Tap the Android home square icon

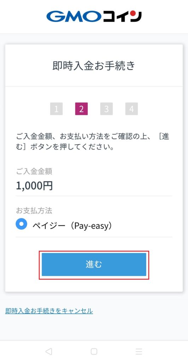(x=94, y=351)
